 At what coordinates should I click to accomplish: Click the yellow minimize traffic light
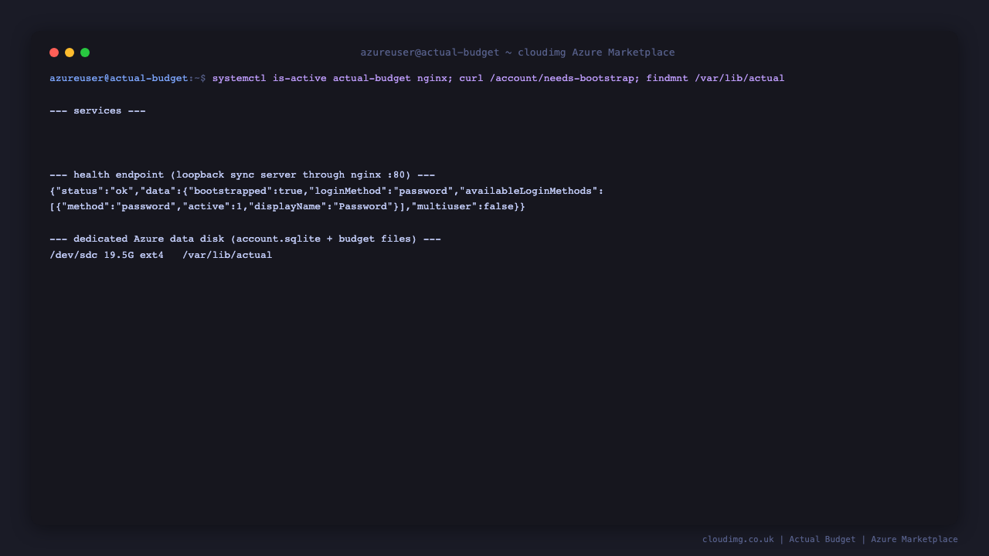coord(70,53)
